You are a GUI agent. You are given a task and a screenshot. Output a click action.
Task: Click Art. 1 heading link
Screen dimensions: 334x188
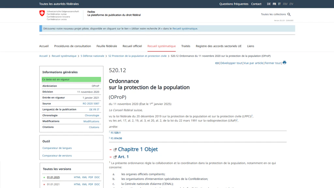point(123,157)
